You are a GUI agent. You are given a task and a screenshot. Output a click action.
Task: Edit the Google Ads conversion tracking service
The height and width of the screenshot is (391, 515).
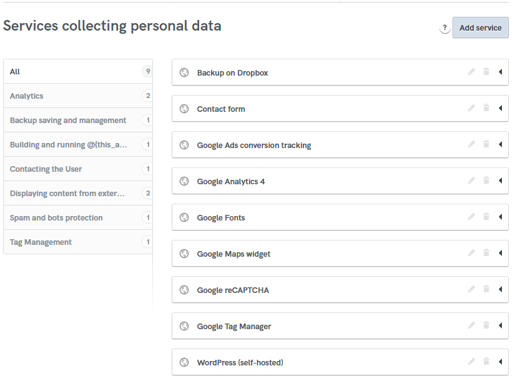(472, 144)
